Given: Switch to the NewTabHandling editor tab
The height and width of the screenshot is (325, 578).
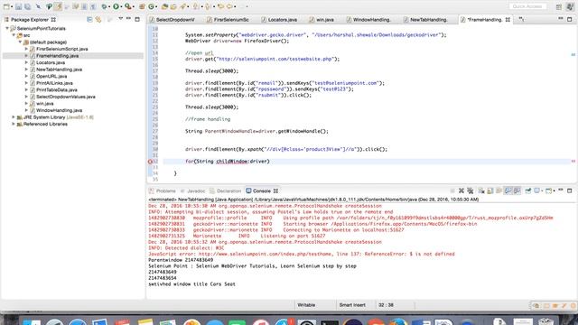Looking at the screenshot, I should (425, 20).
